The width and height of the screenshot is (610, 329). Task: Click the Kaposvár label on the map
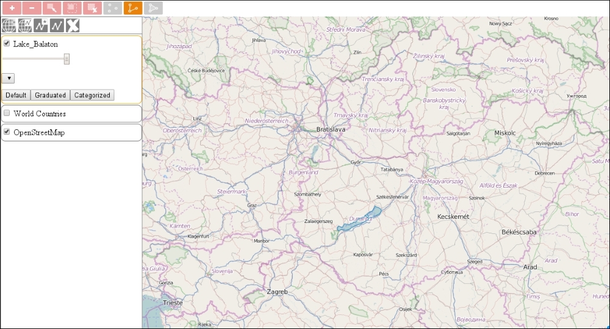[363, 255]
